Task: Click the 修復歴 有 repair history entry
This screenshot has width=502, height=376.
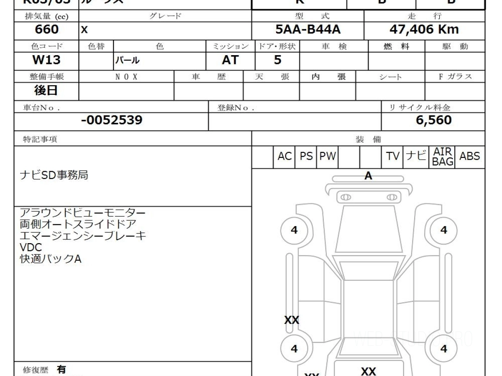Action: 44,370
